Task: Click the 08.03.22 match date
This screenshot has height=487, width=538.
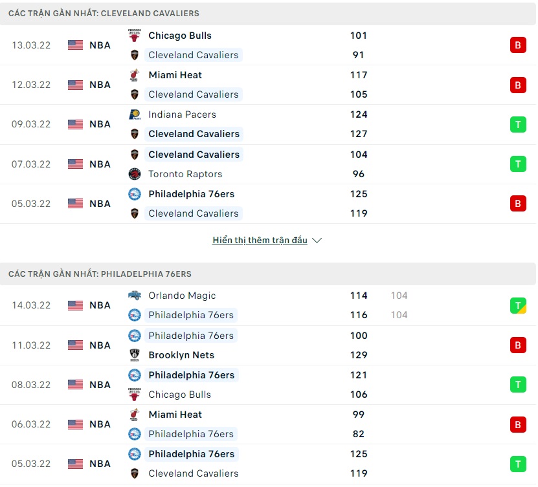Action: 31,385
